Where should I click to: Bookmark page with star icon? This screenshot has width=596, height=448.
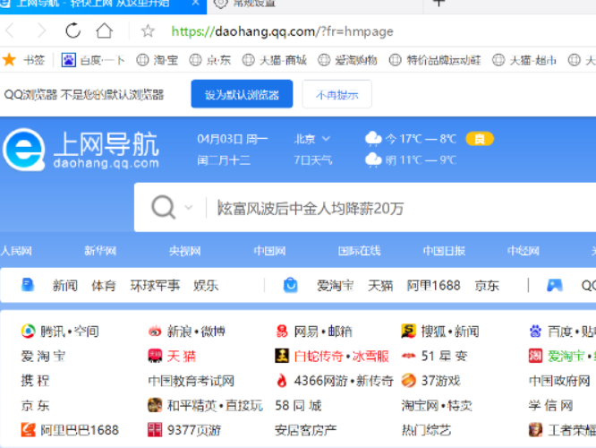click(148, 30)
